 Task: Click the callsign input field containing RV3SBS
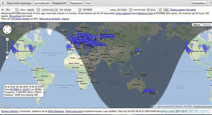[x=96, y=10]
